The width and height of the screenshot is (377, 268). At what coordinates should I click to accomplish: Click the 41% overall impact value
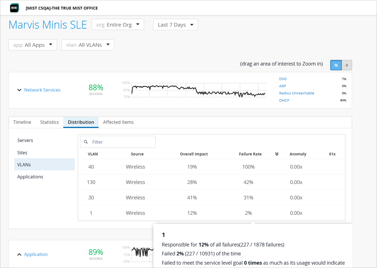(x=192, y=198)
